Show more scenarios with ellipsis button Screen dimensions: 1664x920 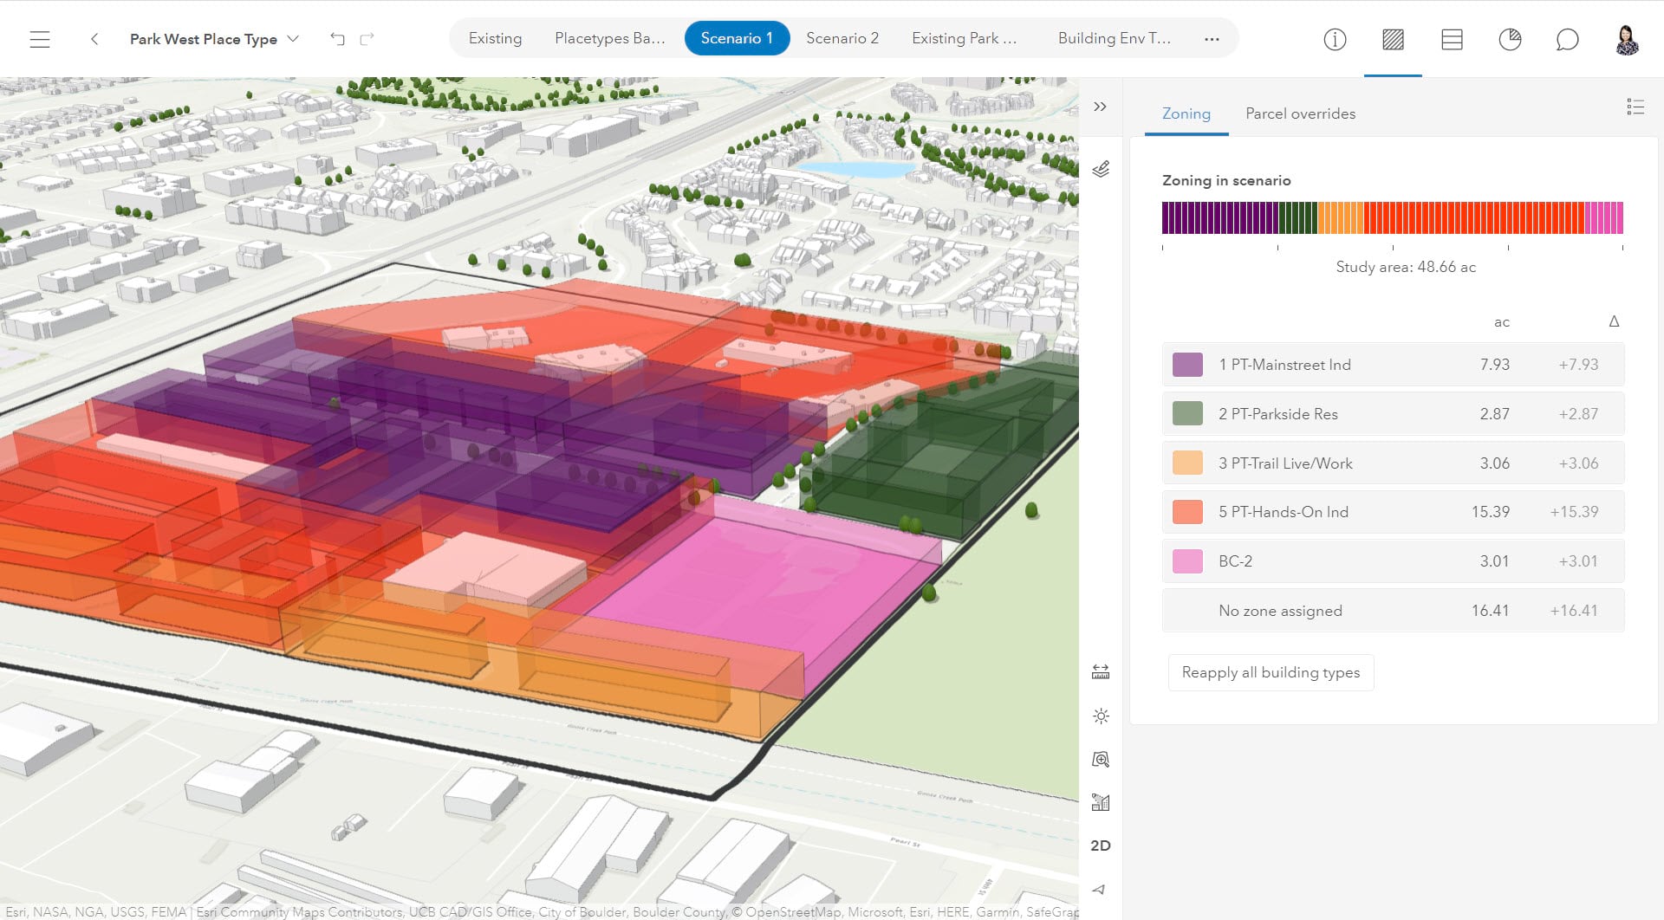click(1212, 39)
